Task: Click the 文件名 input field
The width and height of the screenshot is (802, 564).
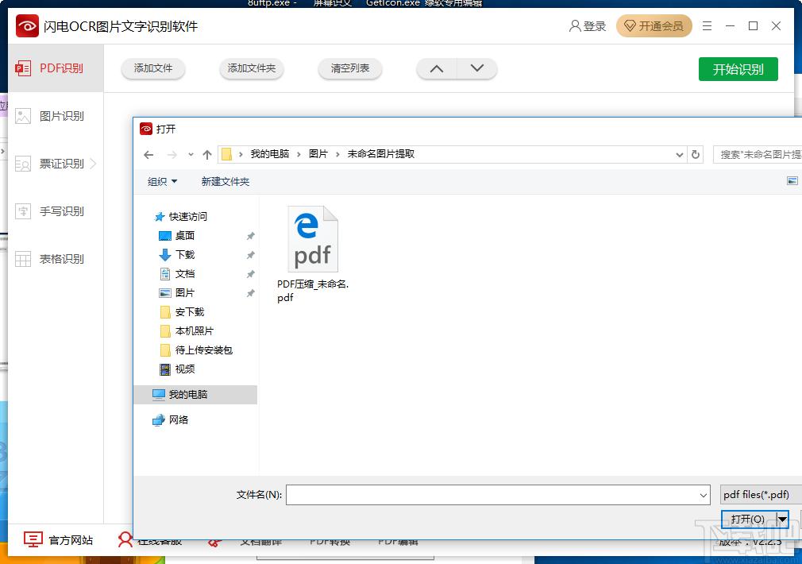Action: click(x=497, y=495)
